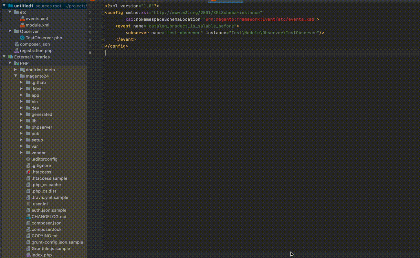Click the TestObserver.php class icon
Viewport: 420px width, 258px height.
[22, 38]
